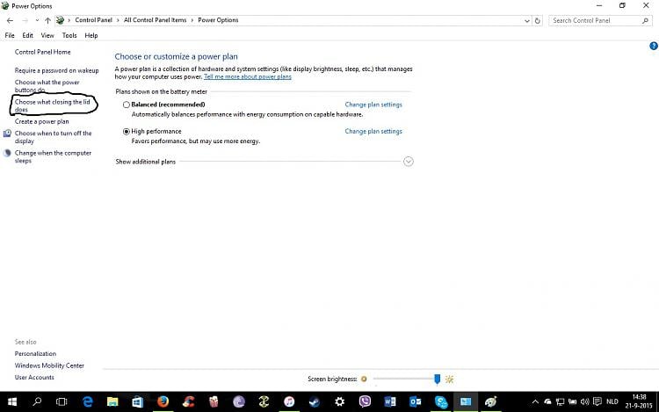Click the forward navigation arrow
The image size is (659, 412).
coord(25,20)
